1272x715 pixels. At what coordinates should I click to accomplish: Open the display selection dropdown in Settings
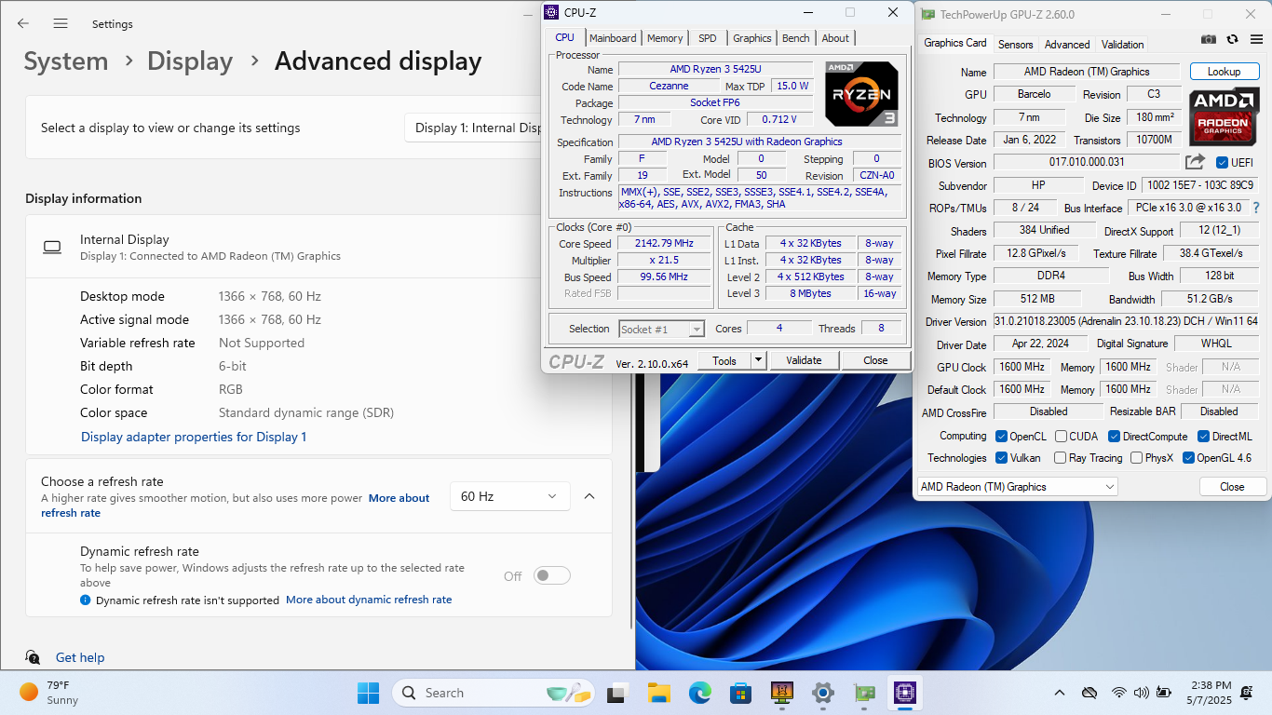473,128
